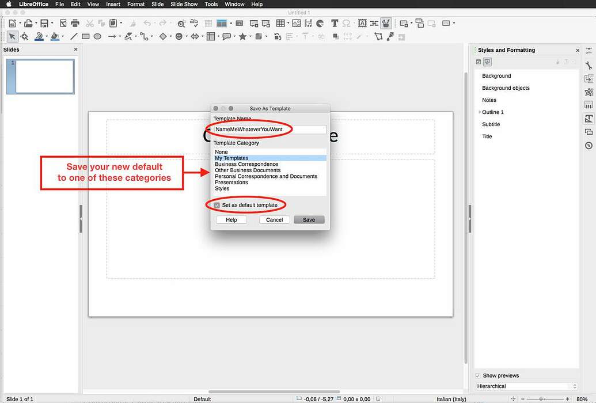This screenshot has width=596, height=403.
Task: Click the zoom slider in status bar
Action: tap(545, 399)
